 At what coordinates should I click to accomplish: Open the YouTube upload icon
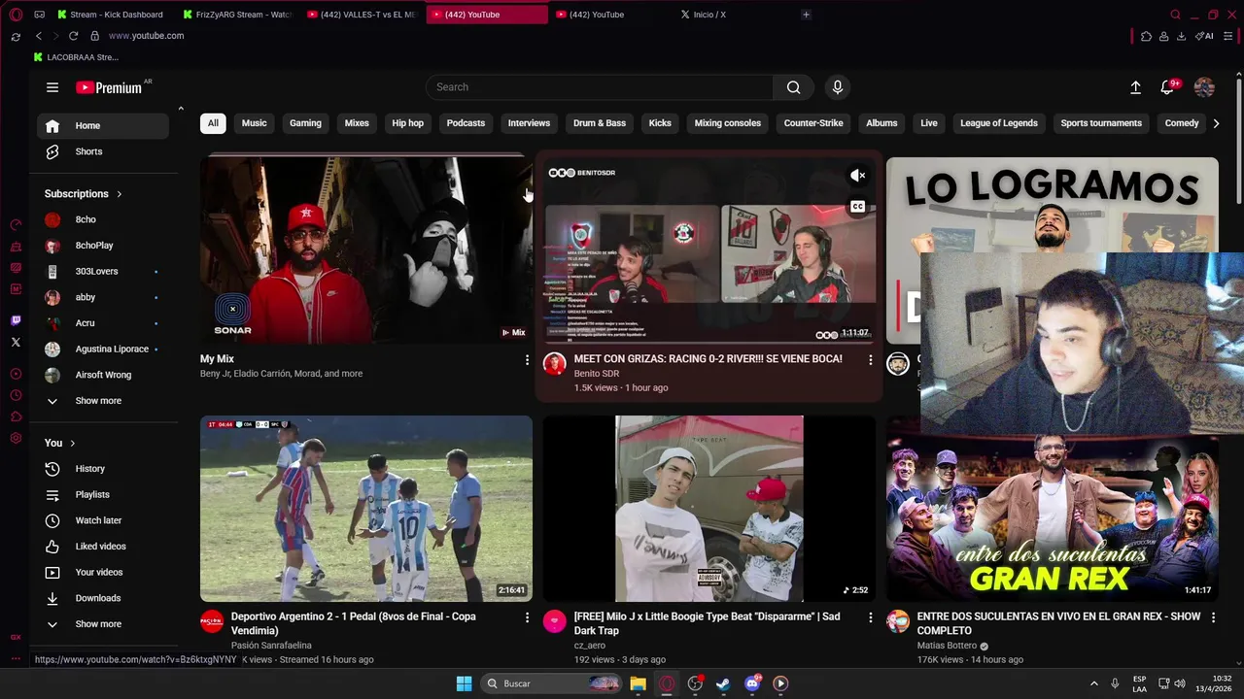click(1135, 87)
